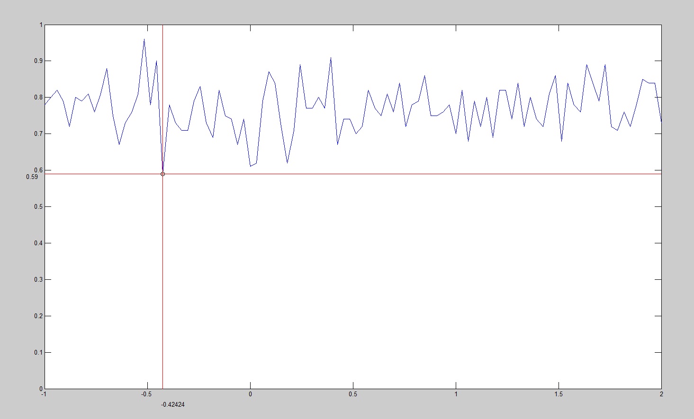Viewport: 694px width, 419px height.
Task: Click the x-axis tick label 0.5
Action: [353, 394]
